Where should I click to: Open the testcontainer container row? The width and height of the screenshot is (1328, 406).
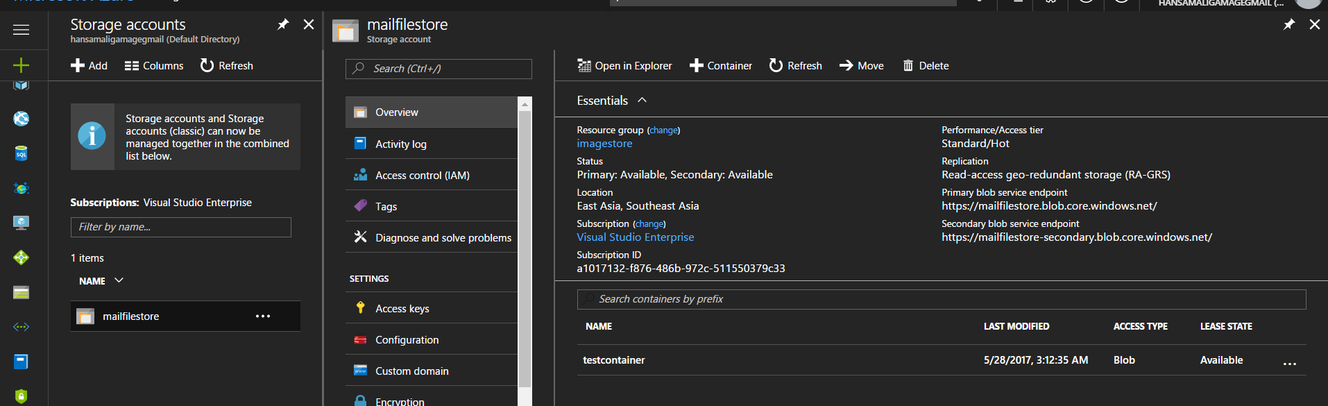pyautogui.click(x=942, y=360)
